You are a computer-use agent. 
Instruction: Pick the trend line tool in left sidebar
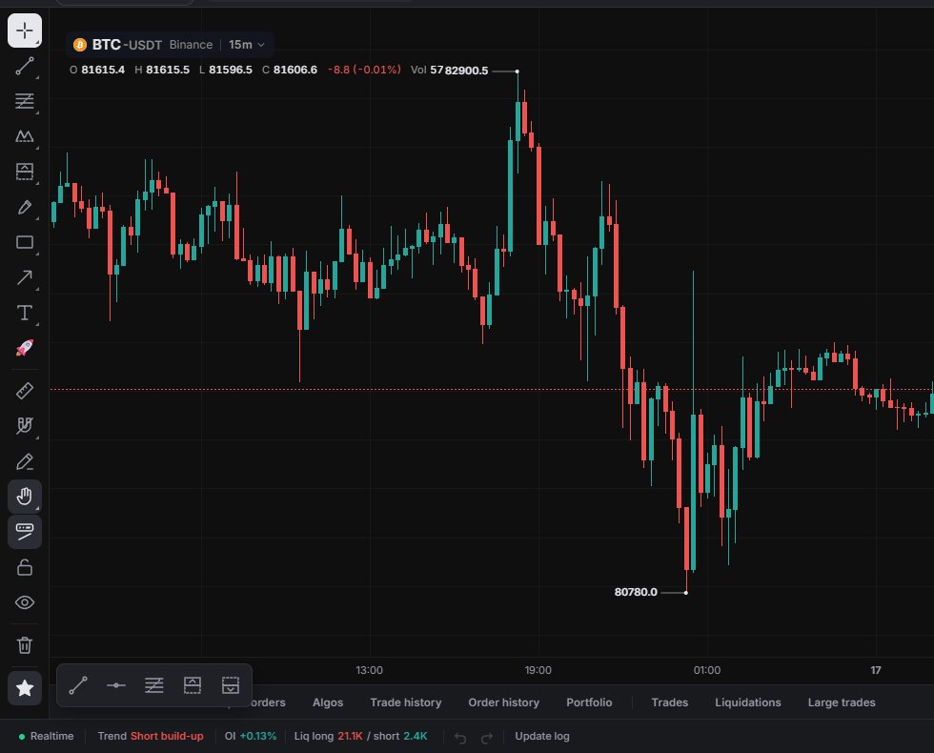[25, 66]
